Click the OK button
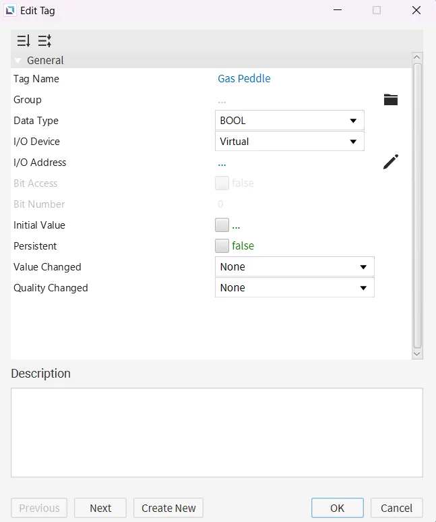 337,508
